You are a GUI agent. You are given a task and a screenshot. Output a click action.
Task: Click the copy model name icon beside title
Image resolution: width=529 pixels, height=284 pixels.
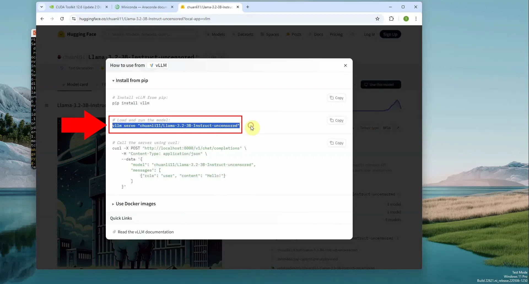coord(198,57)
